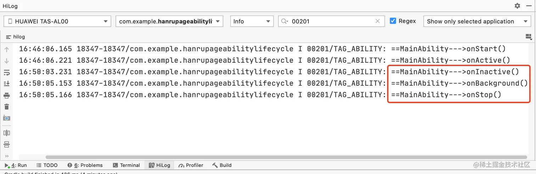The height and width of the screenshot is (174, 536).
Task: Click the down arrow in log sidebar
Action: pos(6,61)
